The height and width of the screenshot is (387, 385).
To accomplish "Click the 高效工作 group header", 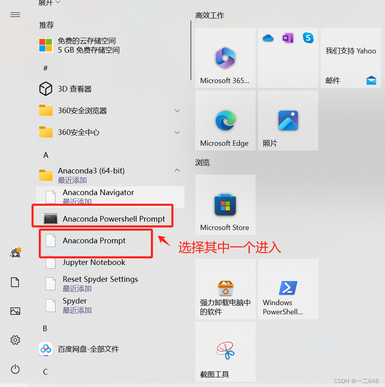I will tap(209, 16).
